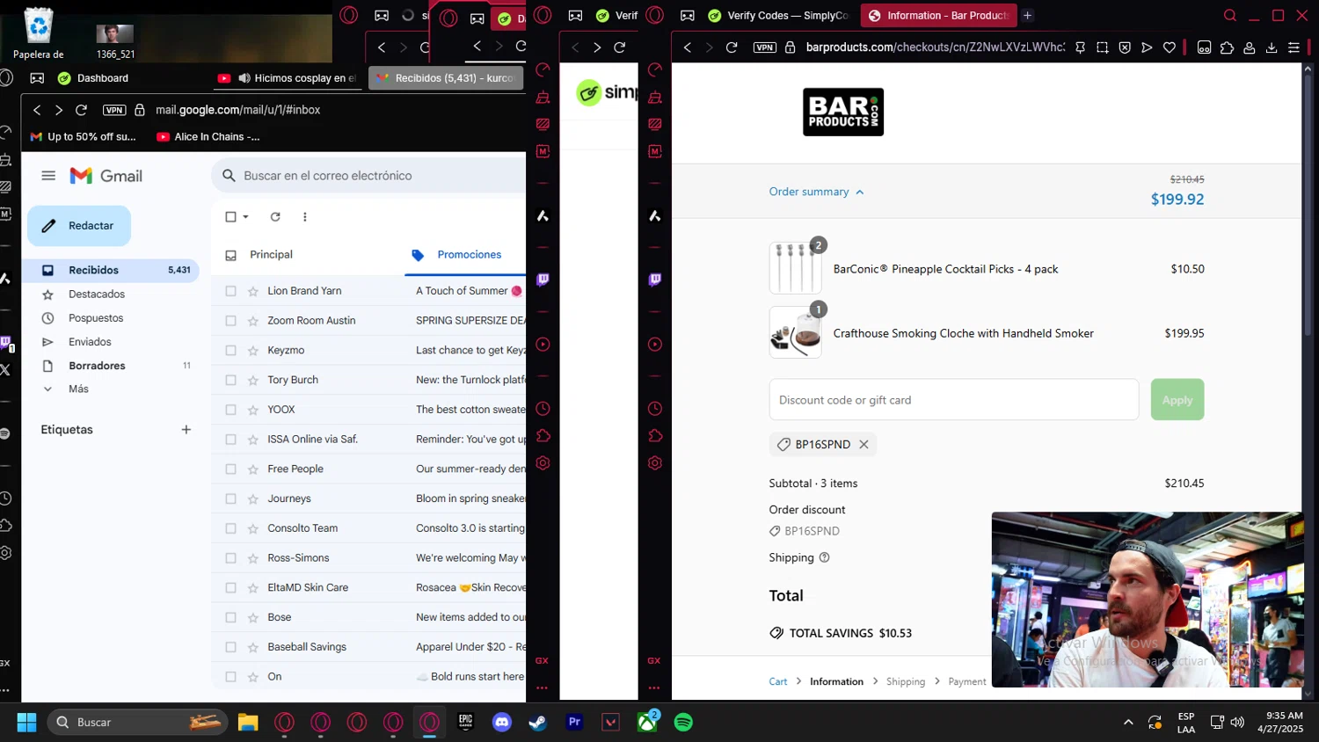The height and width of the screenshot is (742, 1319).
Task: Open Premiere Pro from the taskbar
Action: [574, 722]
